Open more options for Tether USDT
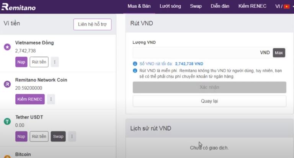This screenshot has width=294, height=158. pos(72,136)
